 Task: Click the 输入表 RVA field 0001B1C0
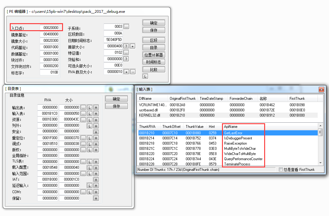tap(48, 113)
